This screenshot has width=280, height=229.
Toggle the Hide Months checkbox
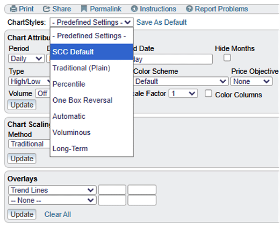pos(227,58)
